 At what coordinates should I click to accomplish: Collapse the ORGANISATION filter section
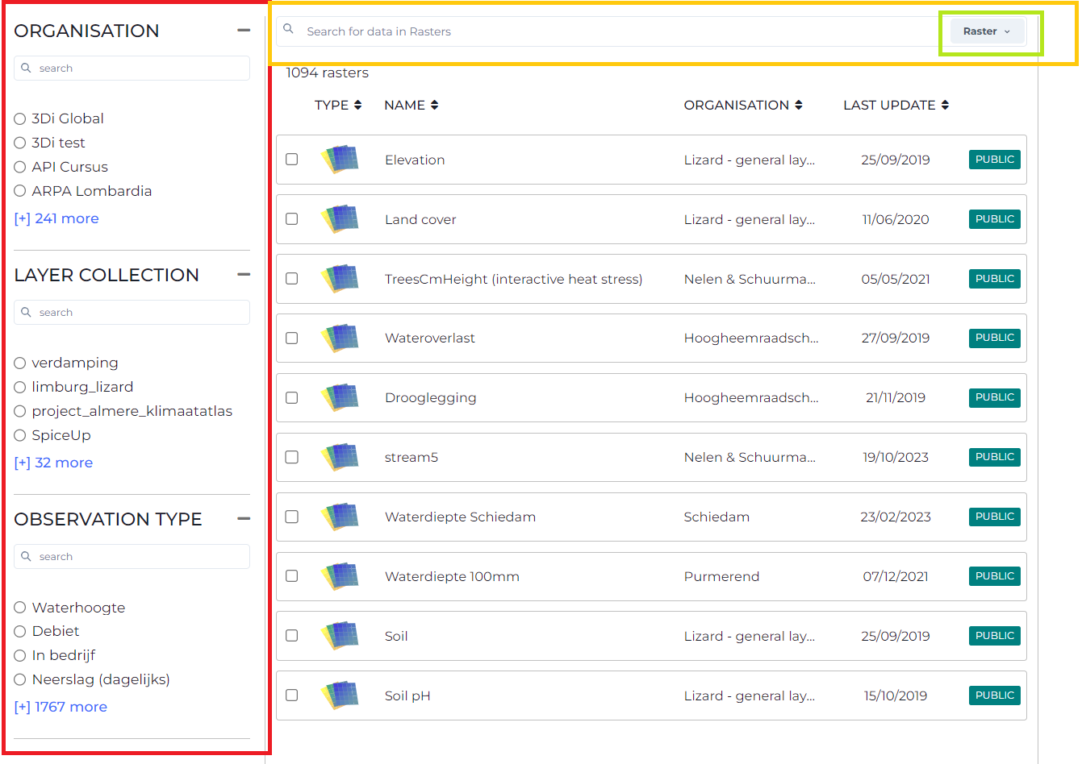[x=244, y=31]
